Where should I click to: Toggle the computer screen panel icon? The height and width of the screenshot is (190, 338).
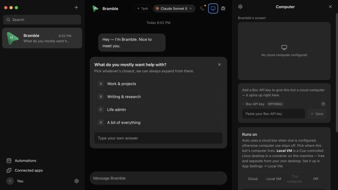[x=213, y=8]
